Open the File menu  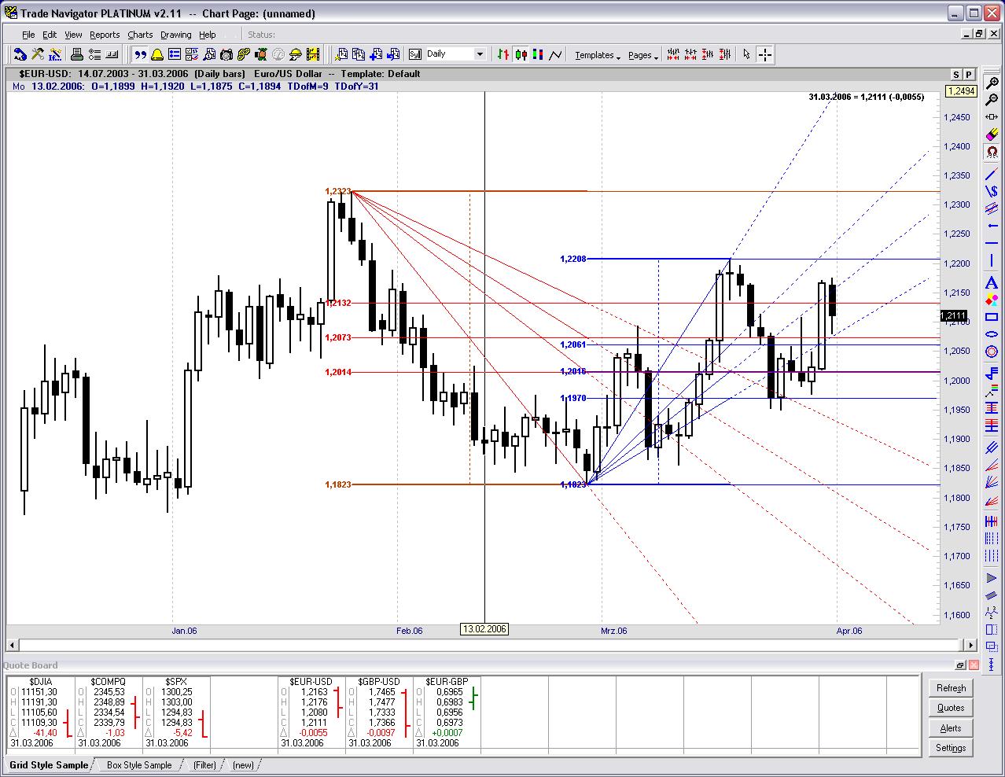pyautogui.click(x=28, y=35)
